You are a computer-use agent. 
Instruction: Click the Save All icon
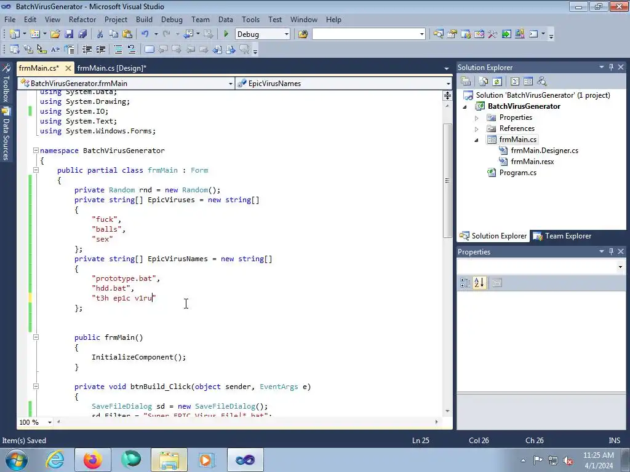tap(82, 34)
